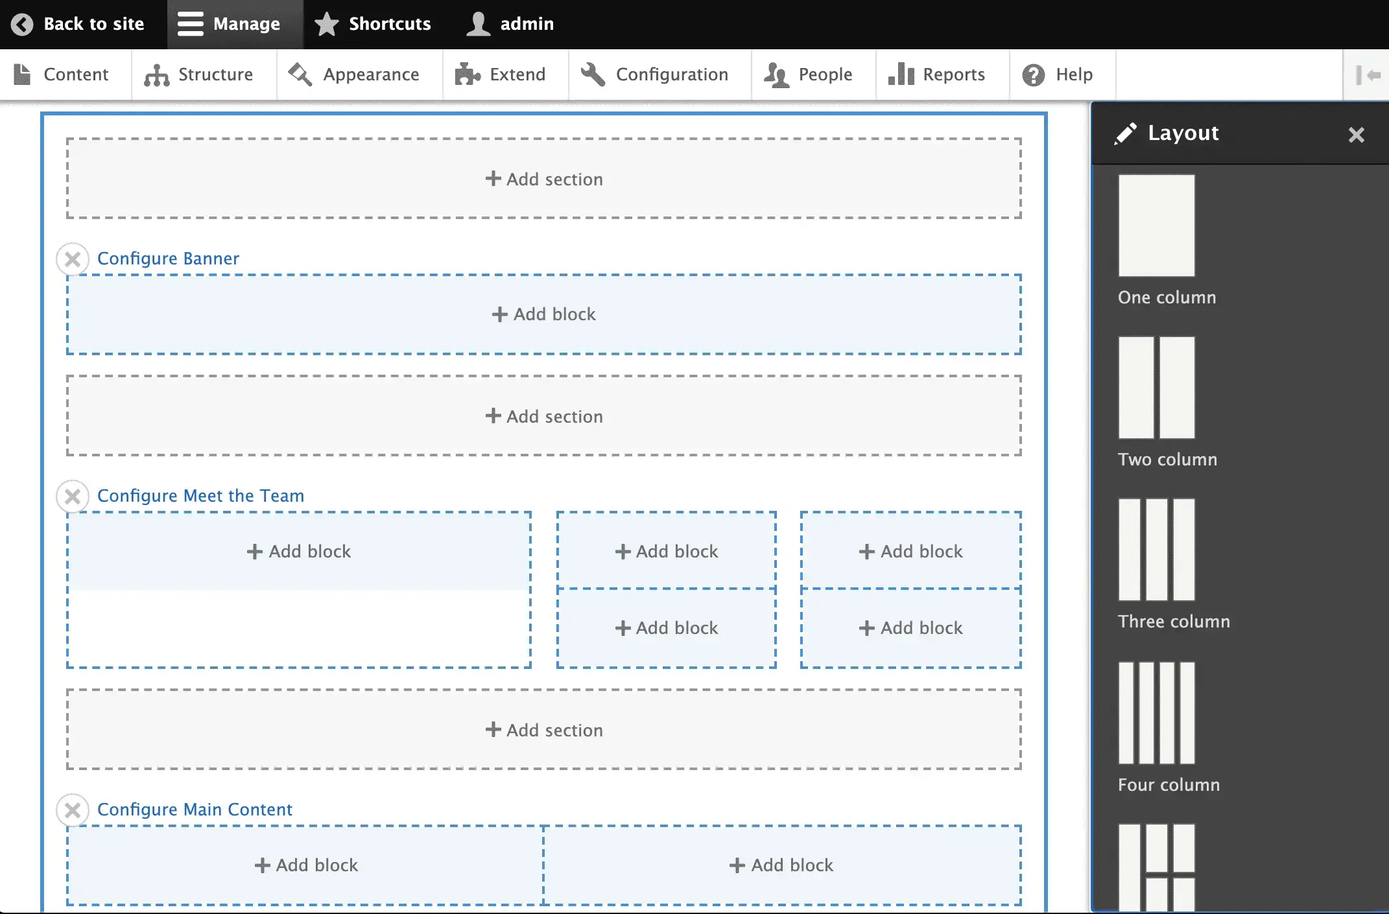Select the Four column layout icon
Viewport: 1389px width, 914px height.
pos(1156,712)
